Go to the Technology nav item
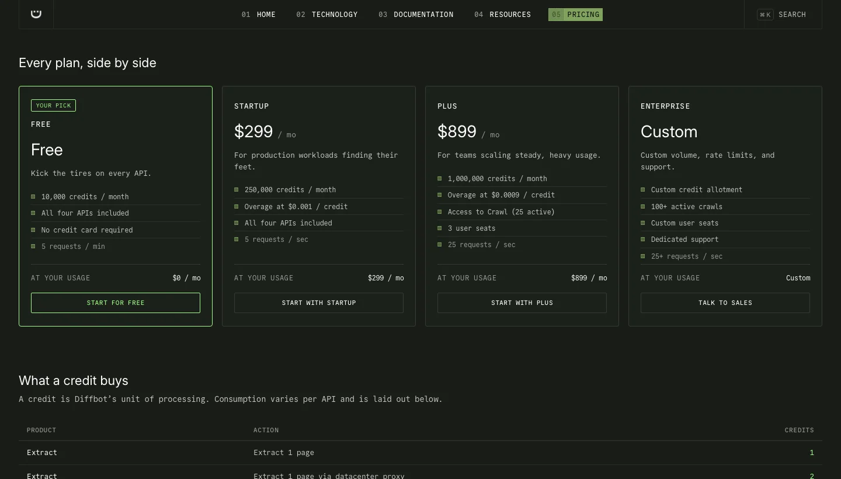 (x=327, y=15)
